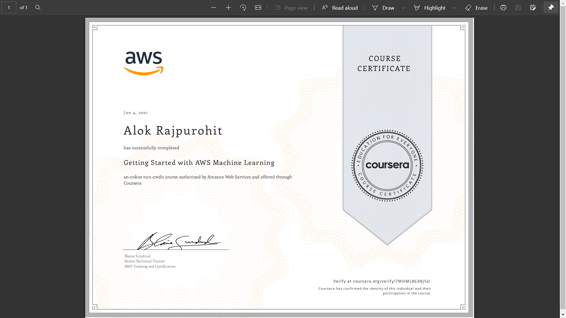Screen dimensions: 566x318
Task: Zoom in with the plus icon
Action: coord(228,8)
